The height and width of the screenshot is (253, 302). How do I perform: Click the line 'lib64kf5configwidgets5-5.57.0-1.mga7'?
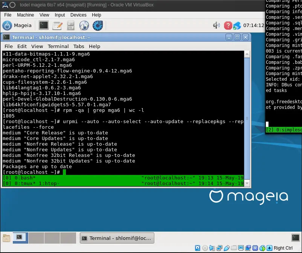(x=57, y=105)
